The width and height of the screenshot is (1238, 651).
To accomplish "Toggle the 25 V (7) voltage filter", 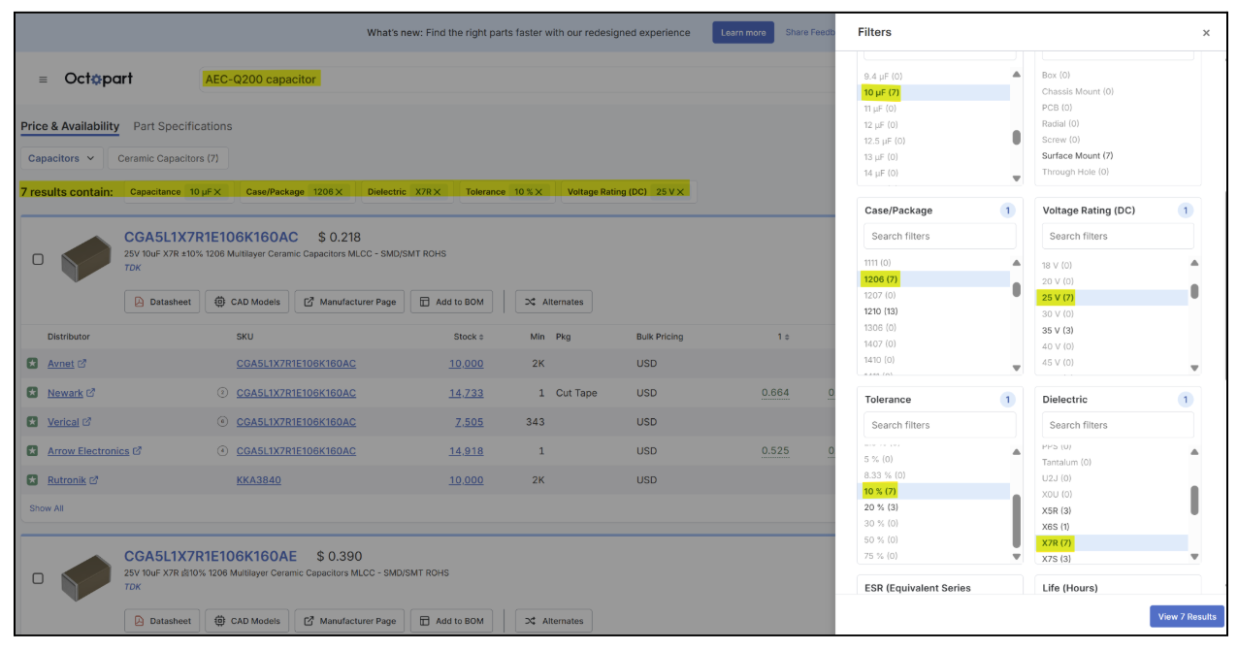I will (x=1113, y=298).
